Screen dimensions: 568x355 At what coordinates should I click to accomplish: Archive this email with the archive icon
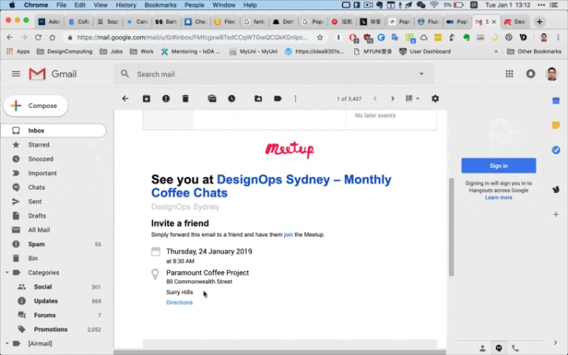click(147, 99)
